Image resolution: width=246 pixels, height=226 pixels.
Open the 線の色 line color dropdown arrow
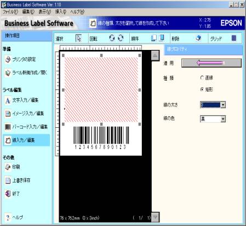pyautogui.click(x=223, y=119)
